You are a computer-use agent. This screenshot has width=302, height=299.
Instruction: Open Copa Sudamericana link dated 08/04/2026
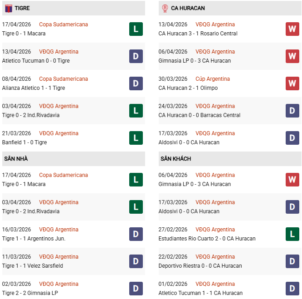(x=63, y=79)
